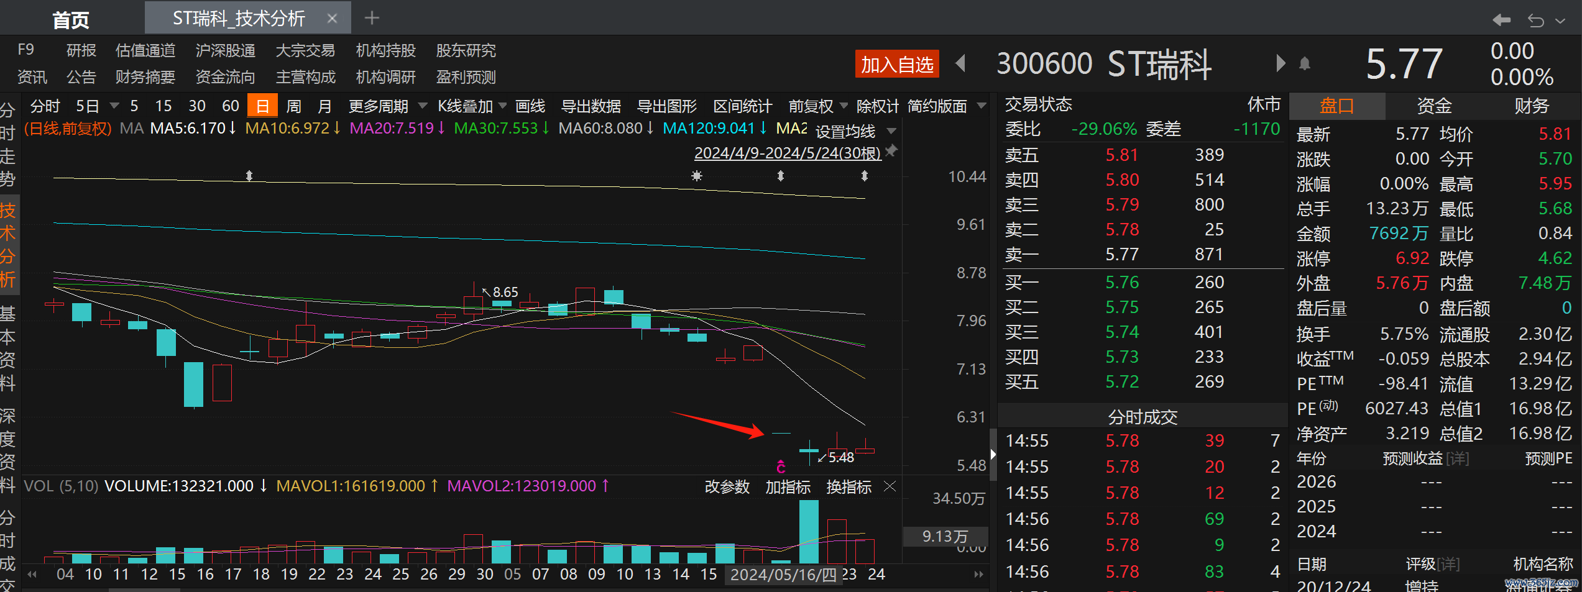This screenshot has height=592, width=1582.
Task: Click the 换指标 button
Action: [x=848, y=487]
